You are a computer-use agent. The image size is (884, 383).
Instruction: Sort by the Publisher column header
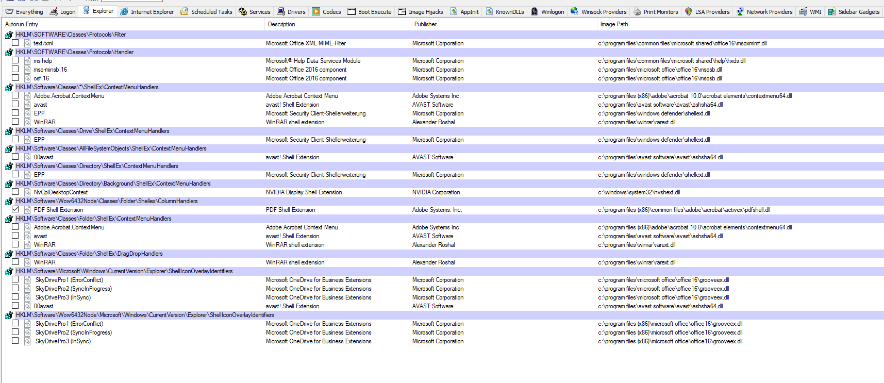click(504, 24)
